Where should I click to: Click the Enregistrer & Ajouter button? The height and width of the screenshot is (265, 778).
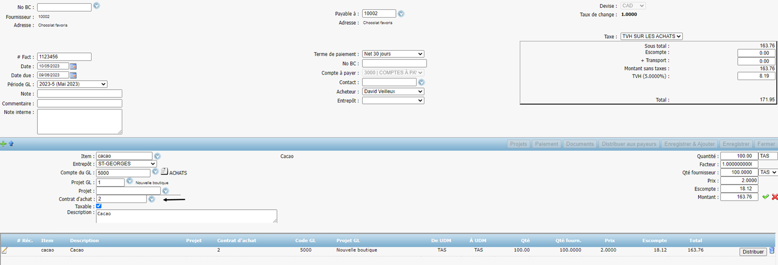(689, 144)
